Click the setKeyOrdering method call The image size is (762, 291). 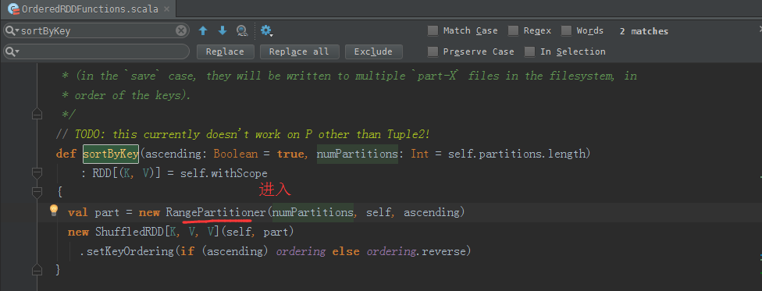130,252
